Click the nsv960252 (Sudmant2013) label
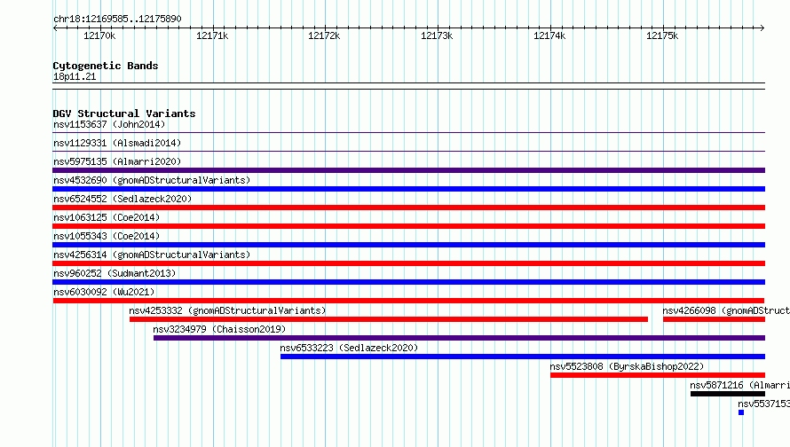 (115, 273)
